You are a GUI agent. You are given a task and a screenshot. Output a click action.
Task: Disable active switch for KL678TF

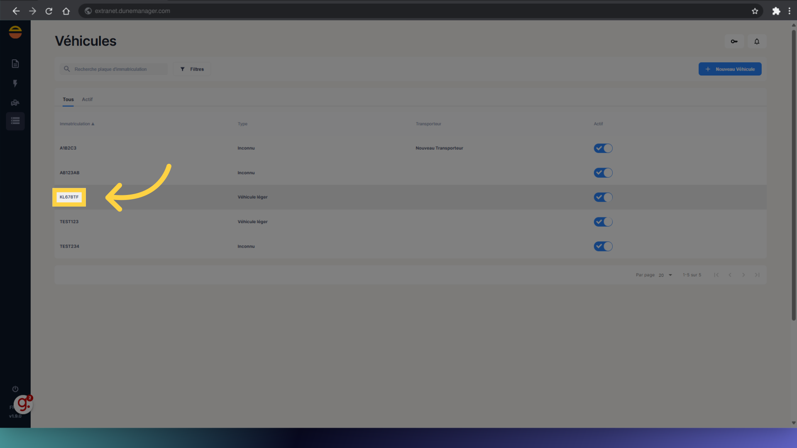tap(603, 197)
